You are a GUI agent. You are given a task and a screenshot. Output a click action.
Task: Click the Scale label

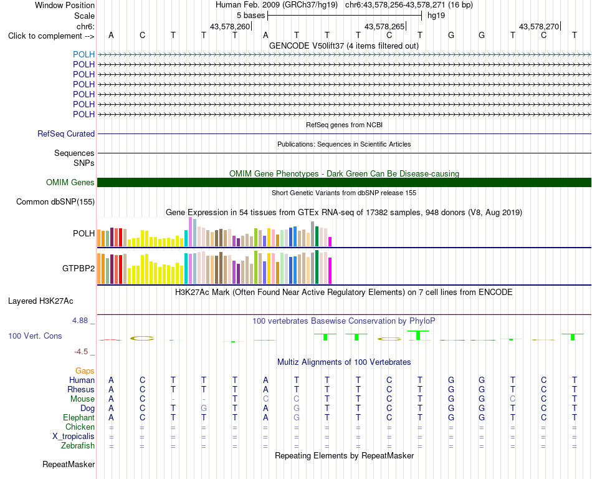(x=84, y=16)
